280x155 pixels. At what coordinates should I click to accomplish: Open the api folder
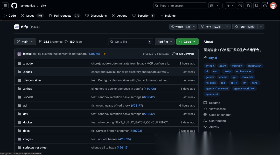25,106
